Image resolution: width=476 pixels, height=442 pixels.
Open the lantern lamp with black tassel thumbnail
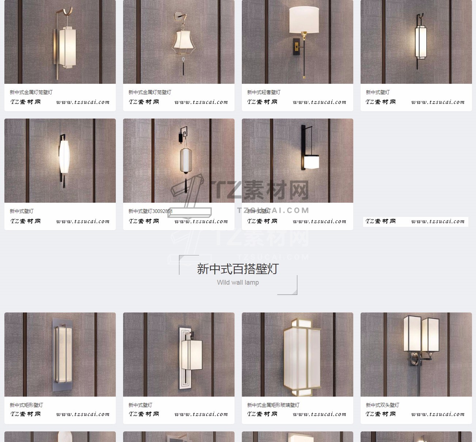click(x=179, y=42)
